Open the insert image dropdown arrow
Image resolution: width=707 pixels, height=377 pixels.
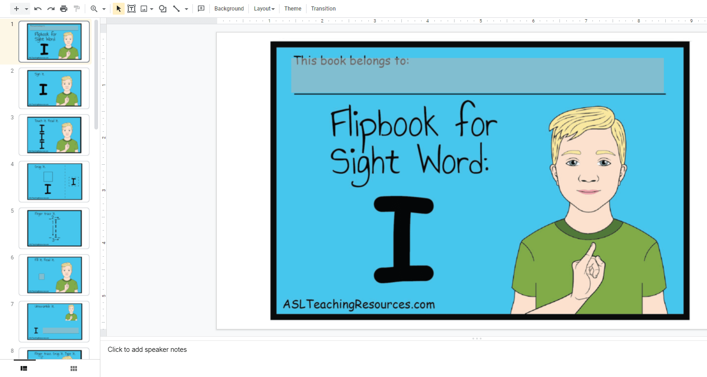(152, 9)
